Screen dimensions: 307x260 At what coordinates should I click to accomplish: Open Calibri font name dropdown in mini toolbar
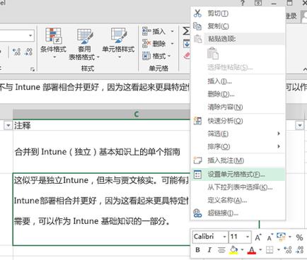point(224,237)
